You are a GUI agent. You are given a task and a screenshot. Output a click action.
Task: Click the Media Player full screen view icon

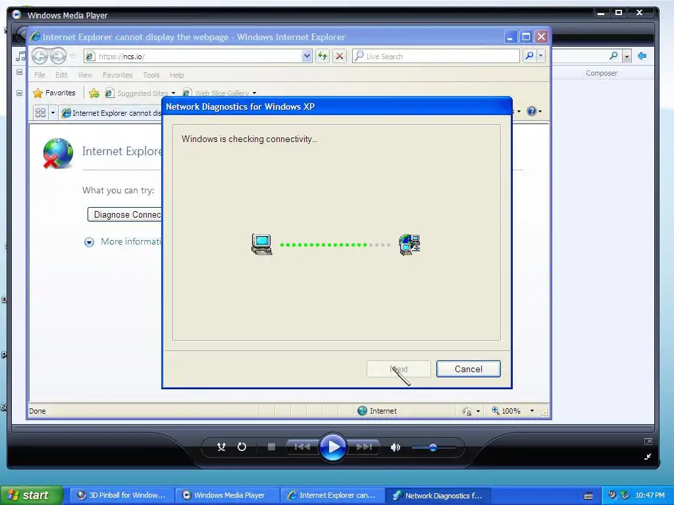click(x=648, y=441)
